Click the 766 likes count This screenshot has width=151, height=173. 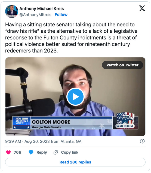click(x=17, y=152)
